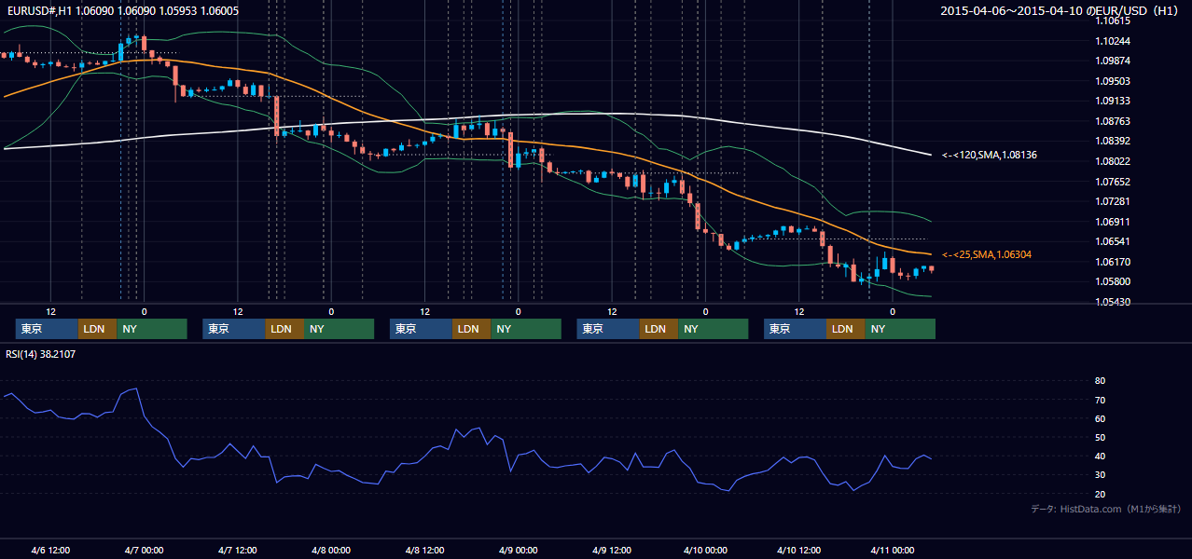Click the 4/10 00:00 time axis label
Image resolution: width=1192 pixels, height=559 pixels.
[x=704, y=550]
